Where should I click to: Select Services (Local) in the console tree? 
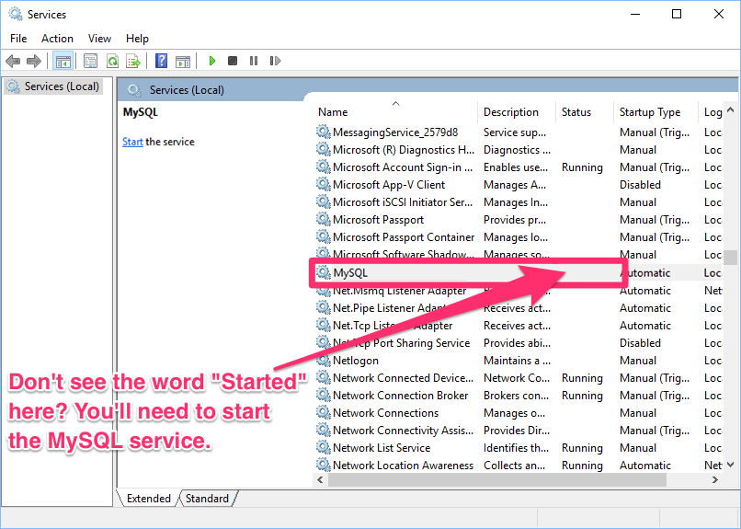53,86
